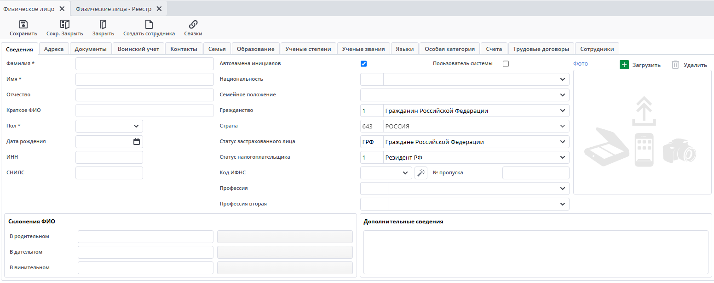Viewport: 714px width, 283px height.
Task: Click the Create Employee (Создать сотрудника) icon
Action: click(x=149, y=25)
